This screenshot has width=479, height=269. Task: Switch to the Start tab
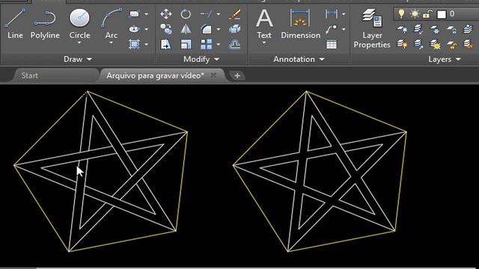pyautogui.click(x=30, y=75)
